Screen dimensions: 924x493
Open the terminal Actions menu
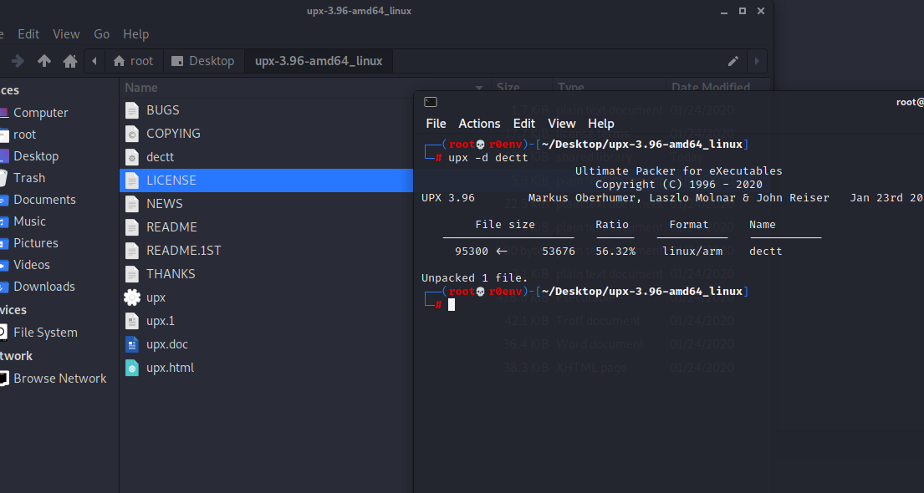[x=479, y=124]
